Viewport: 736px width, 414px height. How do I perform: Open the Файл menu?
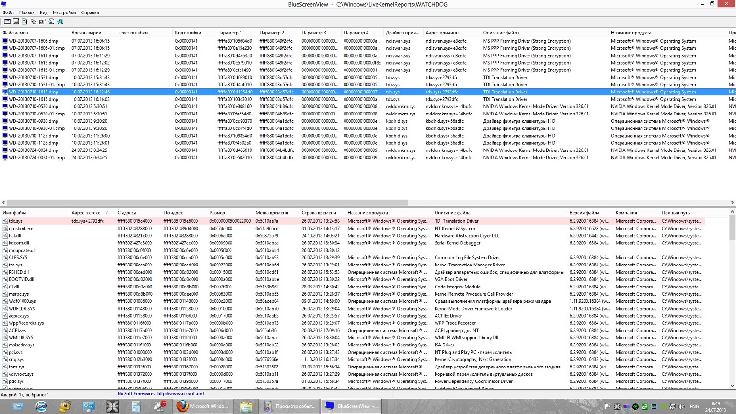pyautogui.click(x=8, y=12)
